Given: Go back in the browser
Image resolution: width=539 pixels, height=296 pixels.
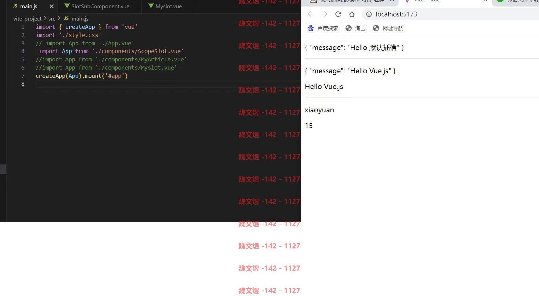Looking at the screenshot, I should pyautogui.click(x=311, y=14).
